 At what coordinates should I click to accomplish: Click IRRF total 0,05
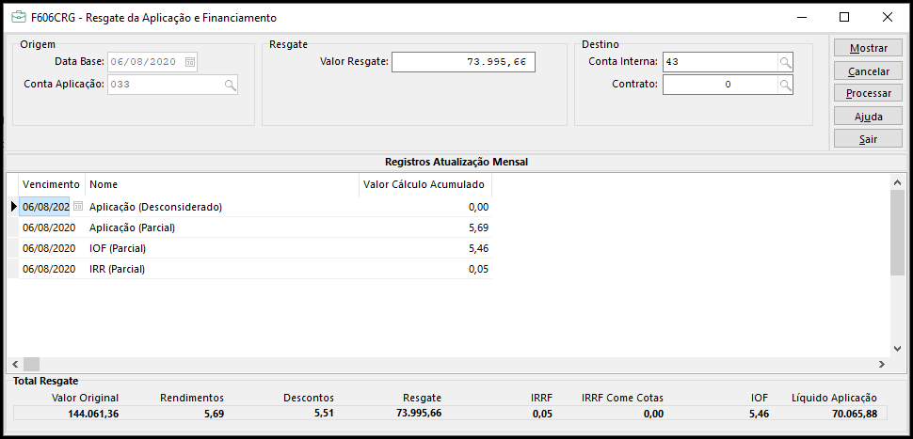541,414
